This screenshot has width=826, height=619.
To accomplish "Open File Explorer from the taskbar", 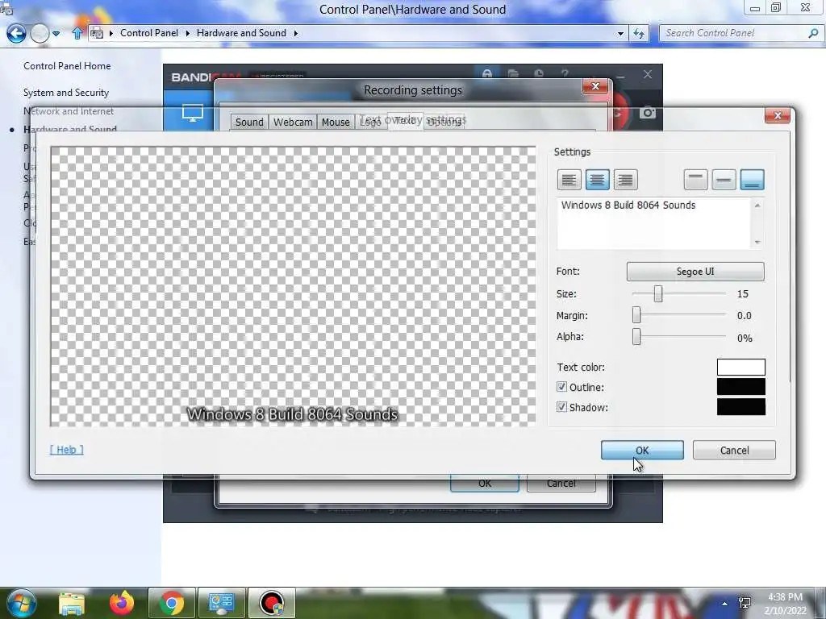I will tap(72, 603).
